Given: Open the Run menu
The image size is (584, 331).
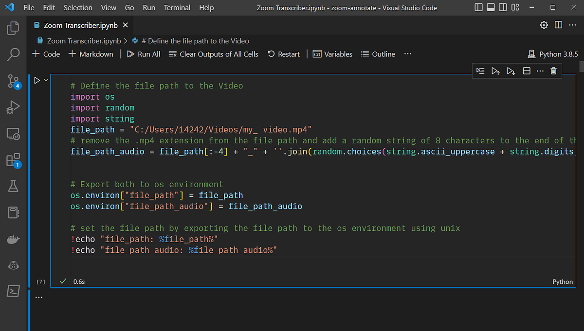Looking at the screenshot, I should (148, 7).
